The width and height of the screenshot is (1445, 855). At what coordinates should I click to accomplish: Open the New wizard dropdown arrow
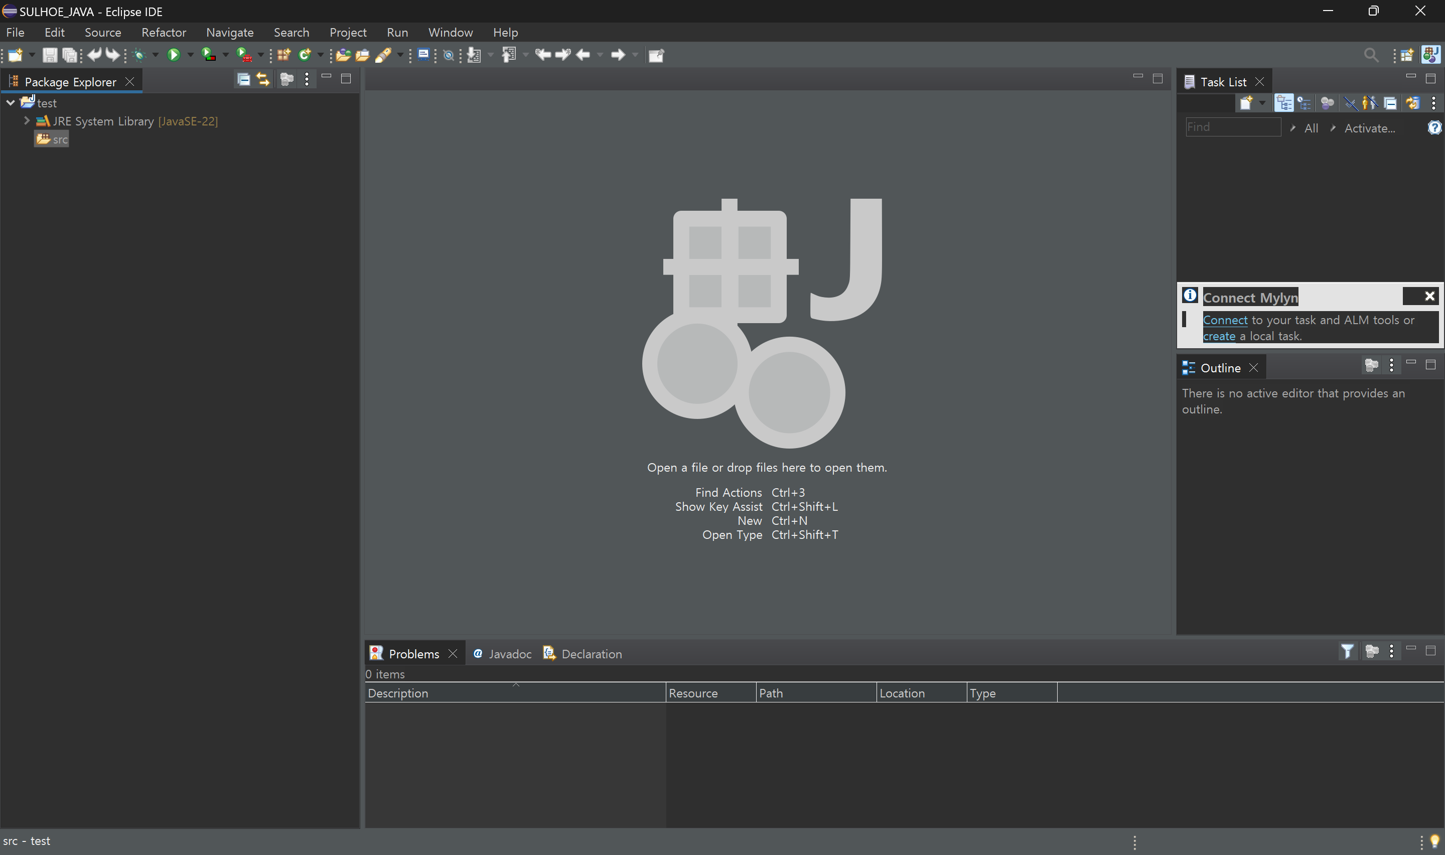click(x=32, y=55)
